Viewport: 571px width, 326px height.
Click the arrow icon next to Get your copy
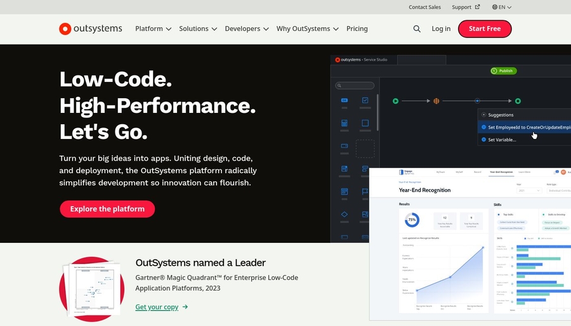[185, 307]
